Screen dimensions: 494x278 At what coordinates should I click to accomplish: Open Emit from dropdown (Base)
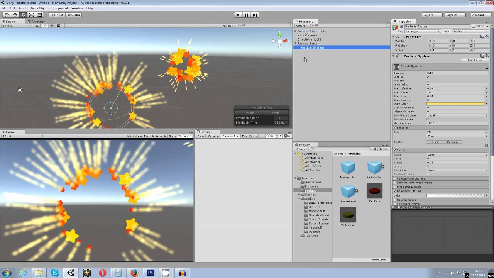tap(457, 170)
